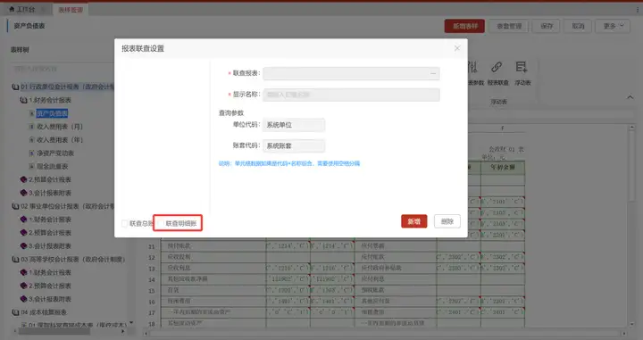Check the 联查总账 checkbox
The image size is (643, 340).
pos(125,223)
